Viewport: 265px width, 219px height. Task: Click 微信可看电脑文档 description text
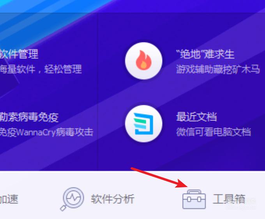pyautogui.click(x=214, y=132)
